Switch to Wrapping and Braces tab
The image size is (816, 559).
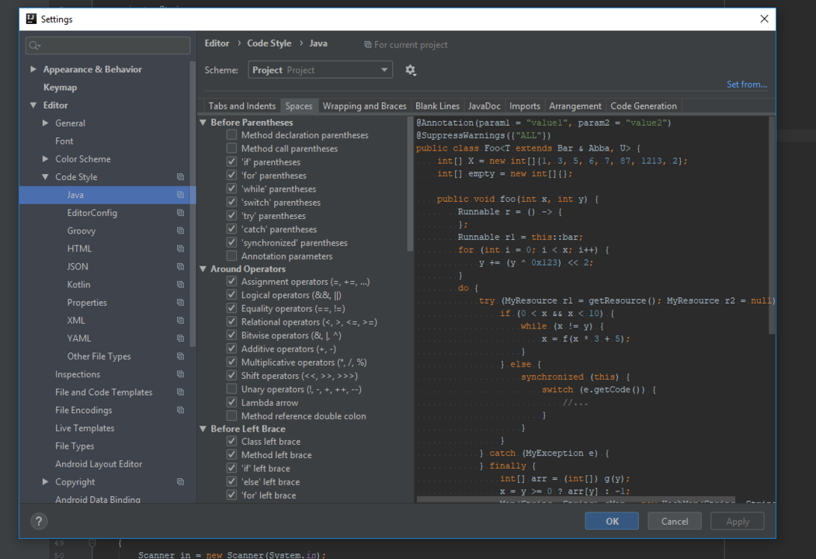coord(364,106)
